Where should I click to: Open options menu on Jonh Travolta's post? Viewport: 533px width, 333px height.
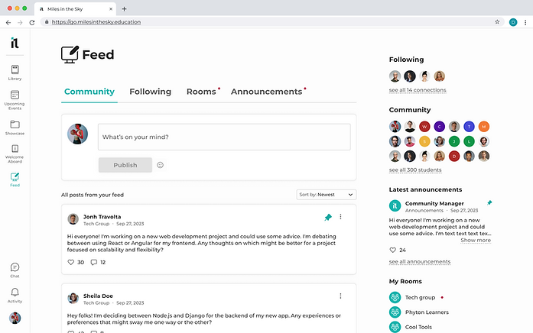340,218
